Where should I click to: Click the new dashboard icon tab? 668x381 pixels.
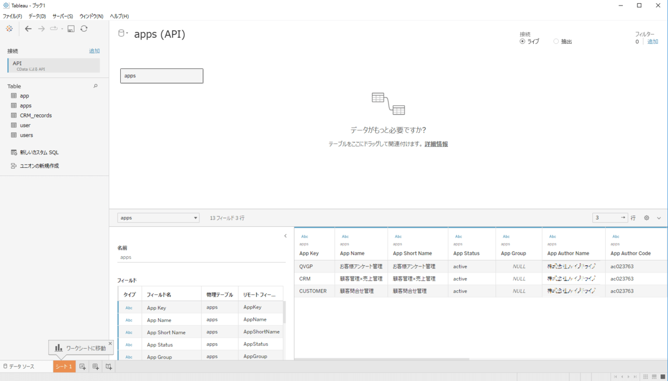point(96,367)
